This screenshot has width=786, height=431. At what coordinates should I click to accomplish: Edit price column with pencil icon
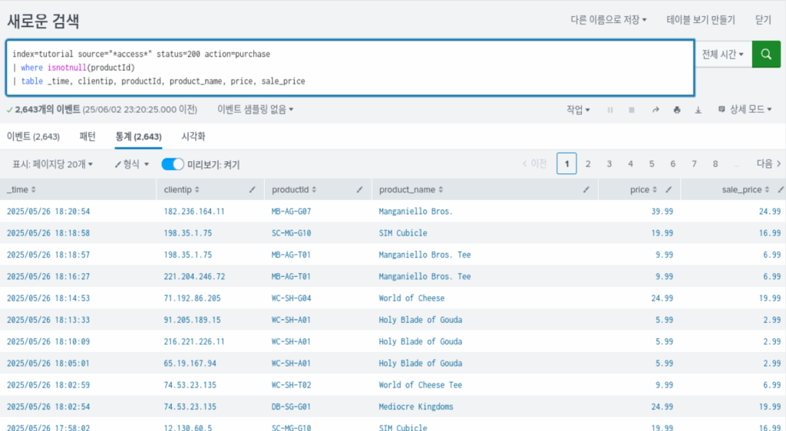coord(669,189)
